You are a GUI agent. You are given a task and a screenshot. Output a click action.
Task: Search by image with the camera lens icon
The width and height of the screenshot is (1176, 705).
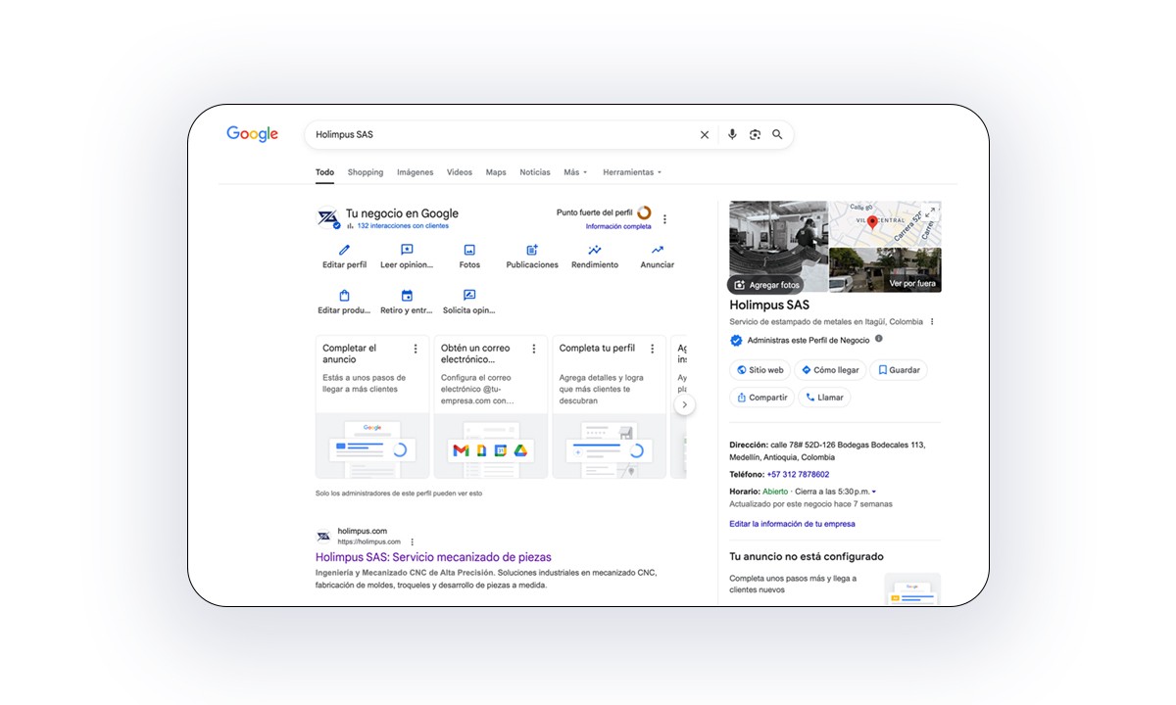(755, 135)
